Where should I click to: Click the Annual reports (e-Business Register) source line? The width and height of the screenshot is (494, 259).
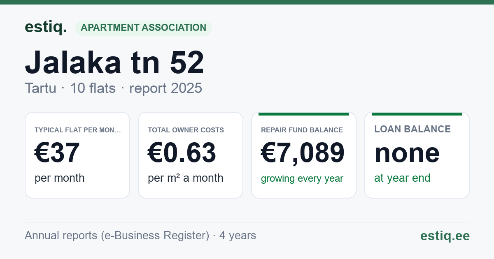point(140,236)
